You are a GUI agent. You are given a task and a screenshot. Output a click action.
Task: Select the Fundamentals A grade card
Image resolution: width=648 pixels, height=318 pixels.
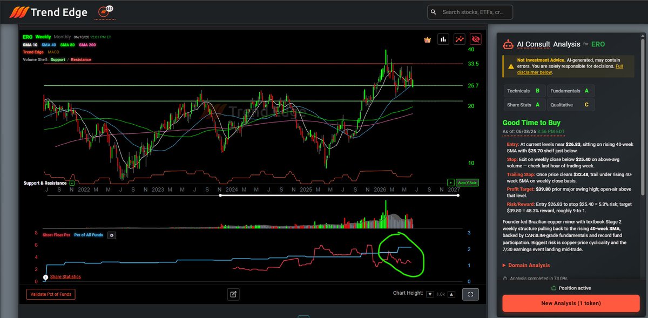[x=571, y=91]
